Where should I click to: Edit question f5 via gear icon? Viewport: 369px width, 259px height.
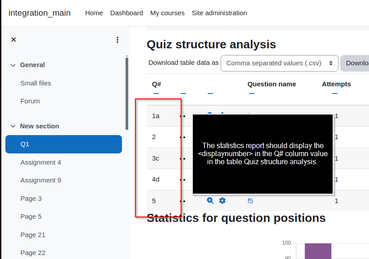pos(222,200)
